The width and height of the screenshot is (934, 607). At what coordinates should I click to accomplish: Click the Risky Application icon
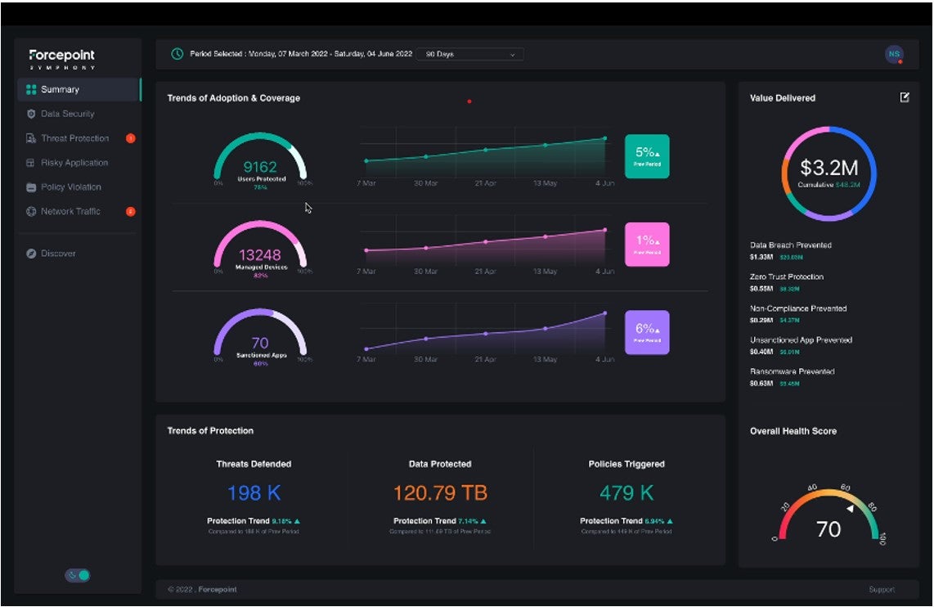[x=31, y=163]
